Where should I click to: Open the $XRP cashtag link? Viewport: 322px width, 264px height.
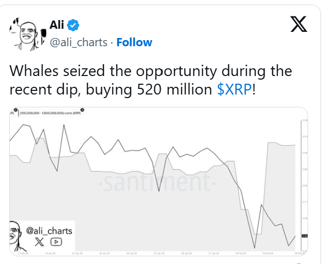[x=235, y=89]
